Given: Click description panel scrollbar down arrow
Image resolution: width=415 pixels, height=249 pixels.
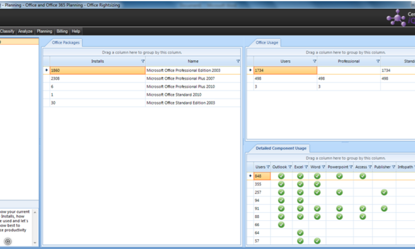Looking at the screenshot, I should (35, 243).
